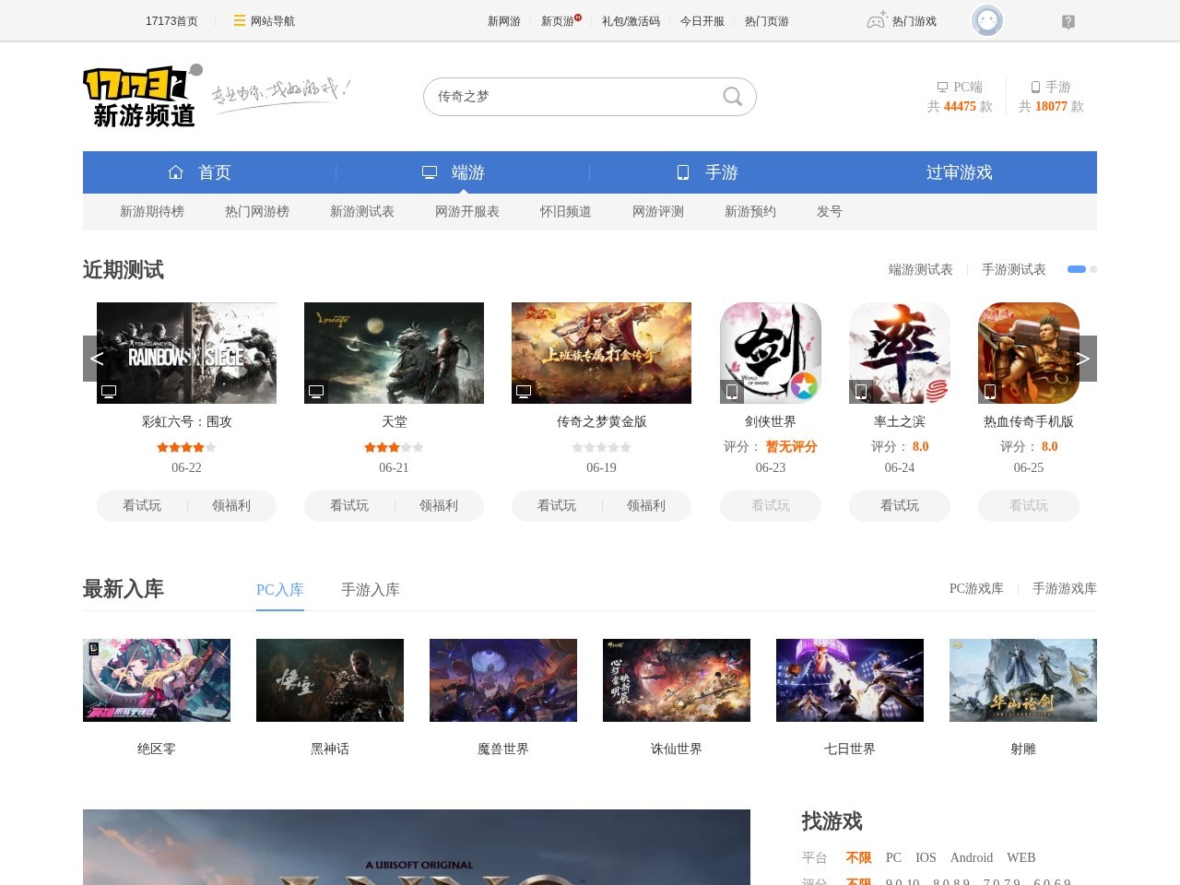Click the PC端 monitor icon
1180x885 pixels.
coord(942,87)
